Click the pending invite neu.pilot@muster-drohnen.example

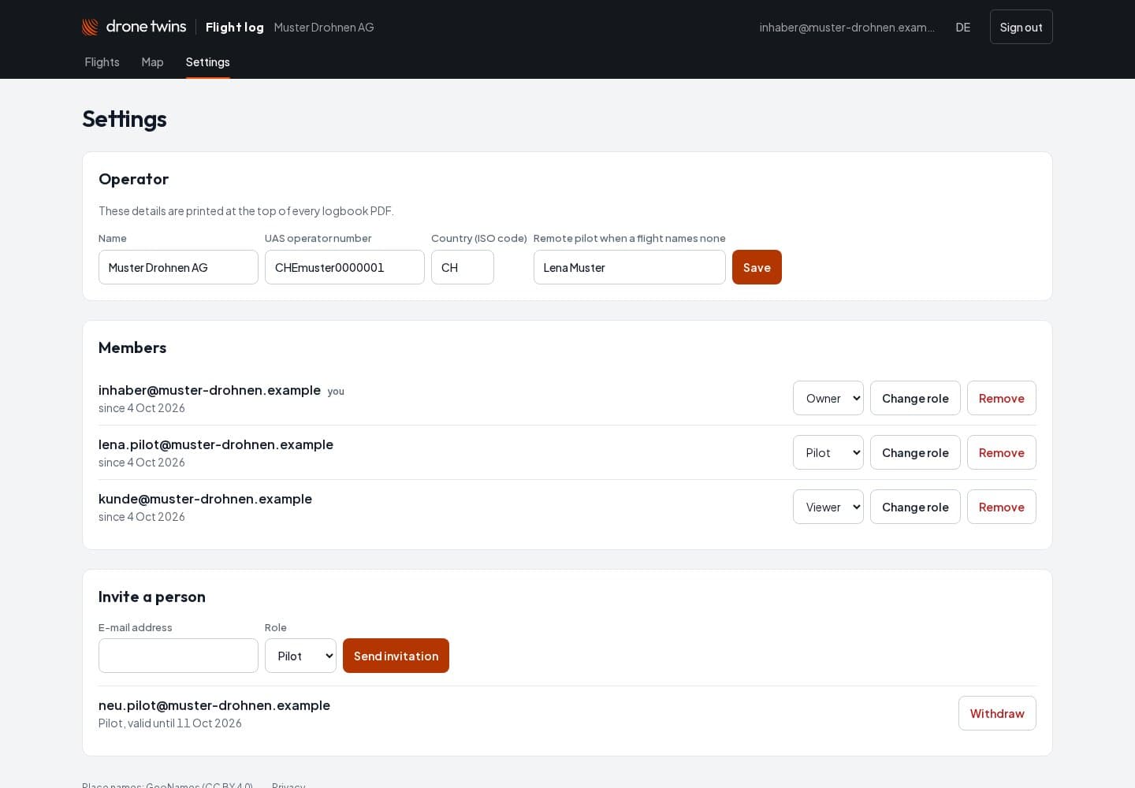(214, 705)
